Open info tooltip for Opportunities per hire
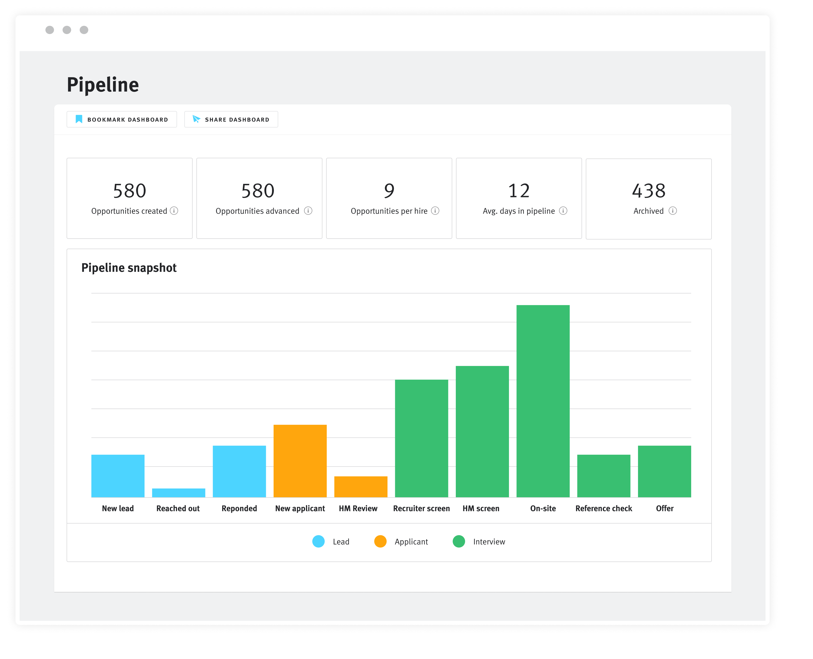 435,211
